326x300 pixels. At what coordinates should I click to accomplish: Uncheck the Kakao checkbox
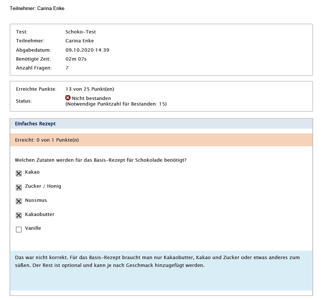point(19,173)
